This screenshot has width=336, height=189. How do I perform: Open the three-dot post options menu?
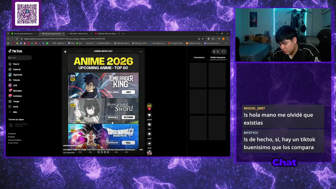point(141,51)
